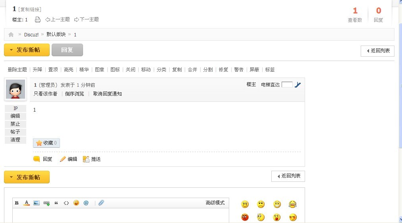Go to previous topic 上一主题
The width and height of the screenshot is (402, 223).
[x=58, y=19]
